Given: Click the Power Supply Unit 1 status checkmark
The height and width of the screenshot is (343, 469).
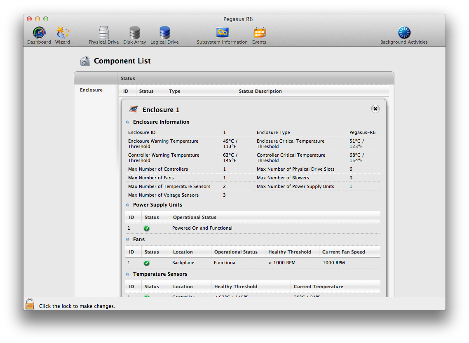Looking at the screenshot, I should pyautogui.click(x=147, y=228).
